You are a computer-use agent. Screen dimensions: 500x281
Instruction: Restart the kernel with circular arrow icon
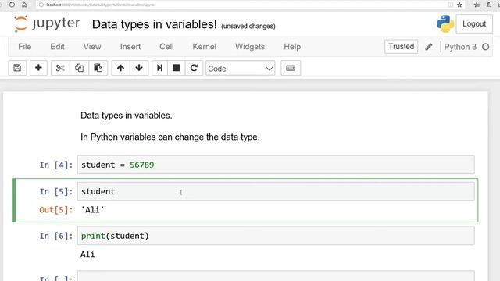pyautogui.click(x=194, y=68)
